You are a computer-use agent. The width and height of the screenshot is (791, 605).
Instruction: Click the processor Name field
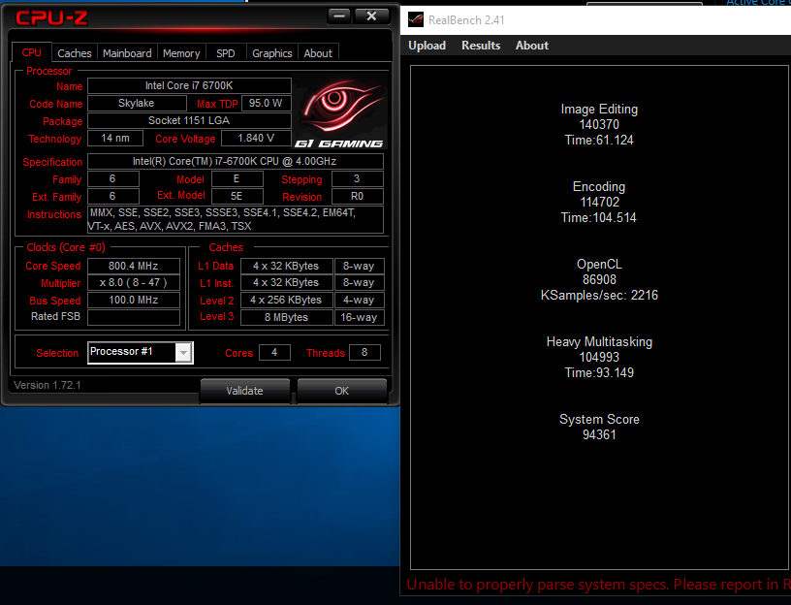coord(189,85)
